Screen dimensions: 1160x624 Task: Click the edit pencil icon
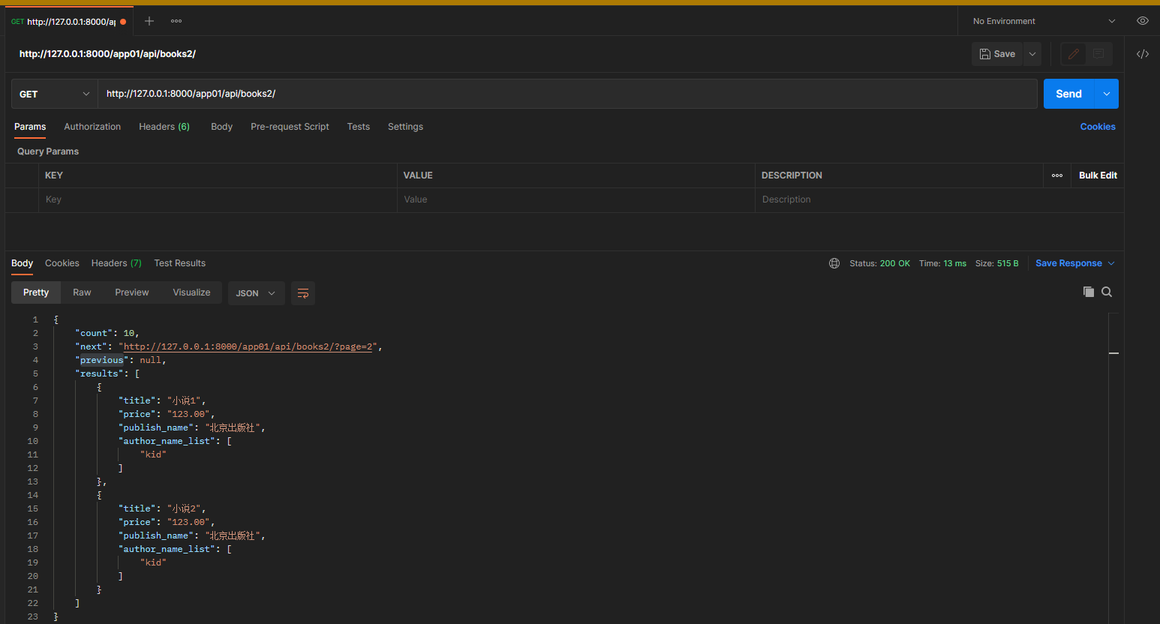(x=1074, y=54)
